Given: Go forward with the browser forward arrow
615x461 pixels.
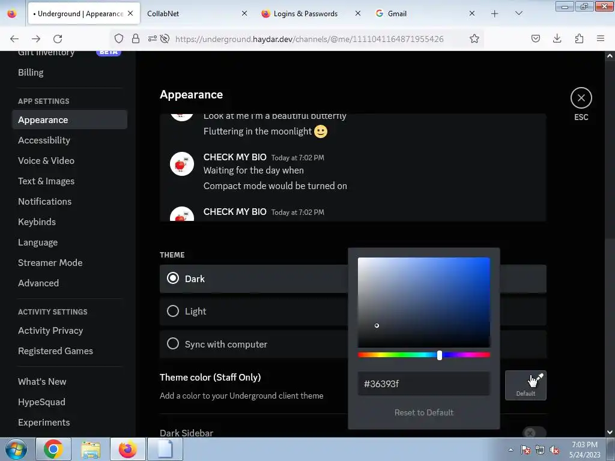Looking at the screenshot, I should (x=36, y=38).
